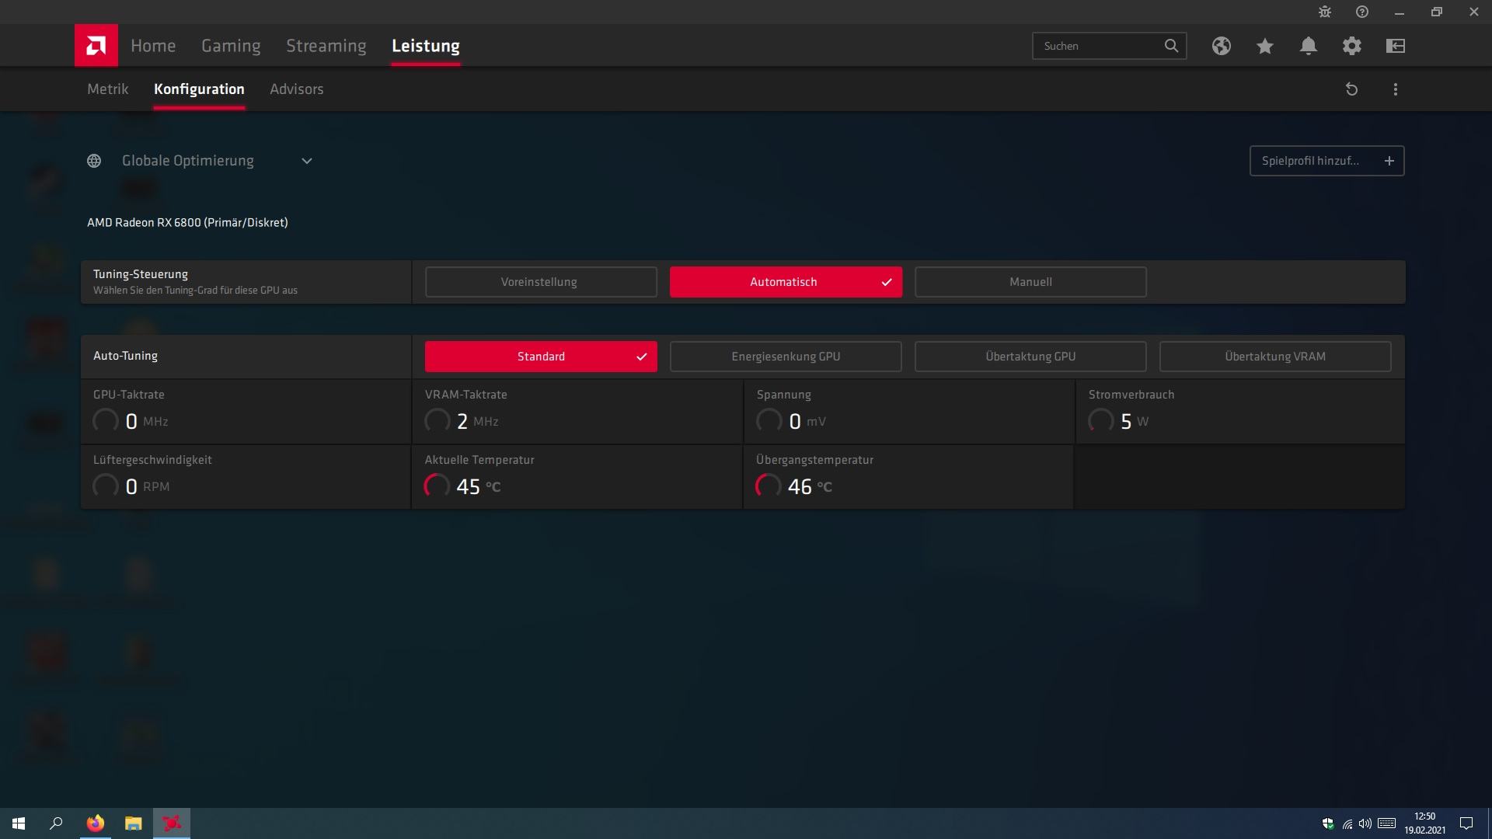
Task: Open the taskbar clock showing 12:50
Action: (x=1424, y=823)
